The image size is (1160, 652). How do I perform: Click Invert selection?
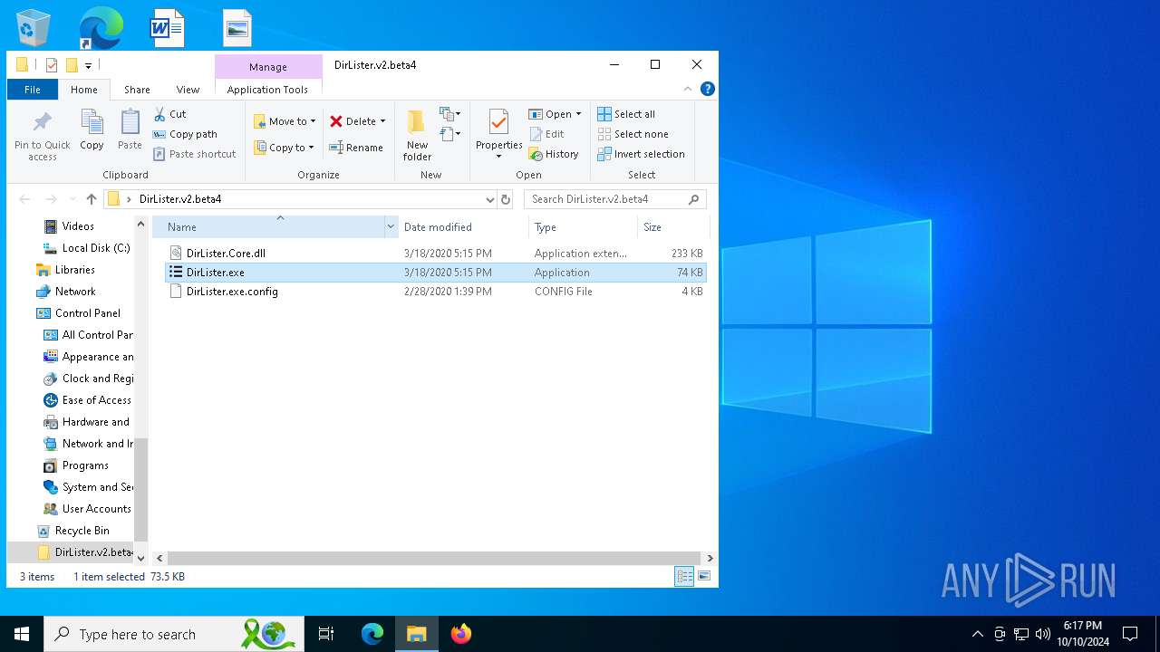[x=641, y=154]
